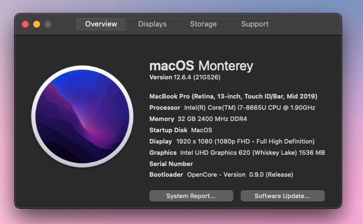Close the About This Mac window
Image resolution: width=363 pixels, height=224 pixels.
25,24
